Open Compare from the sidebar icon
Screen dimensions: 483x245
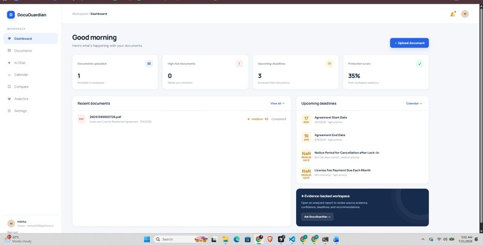point(9,87)
